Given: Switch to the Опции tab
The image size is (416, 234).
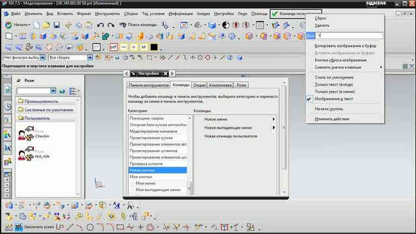Looking at the screenshot, I should 199,85.
